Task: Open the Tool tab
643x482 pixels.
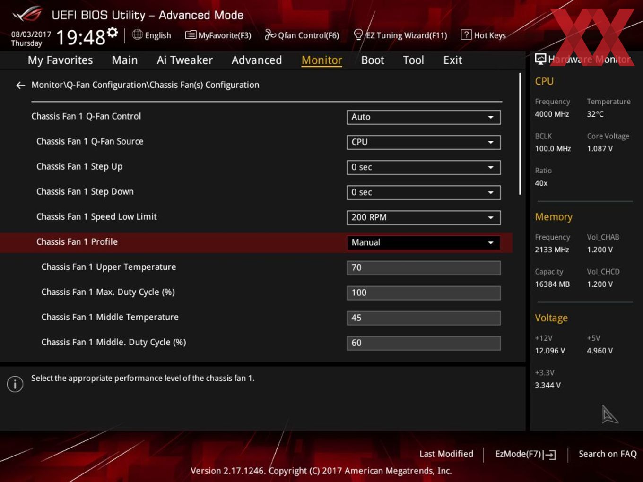Action: pyautogui.click(x=413, y=60)
